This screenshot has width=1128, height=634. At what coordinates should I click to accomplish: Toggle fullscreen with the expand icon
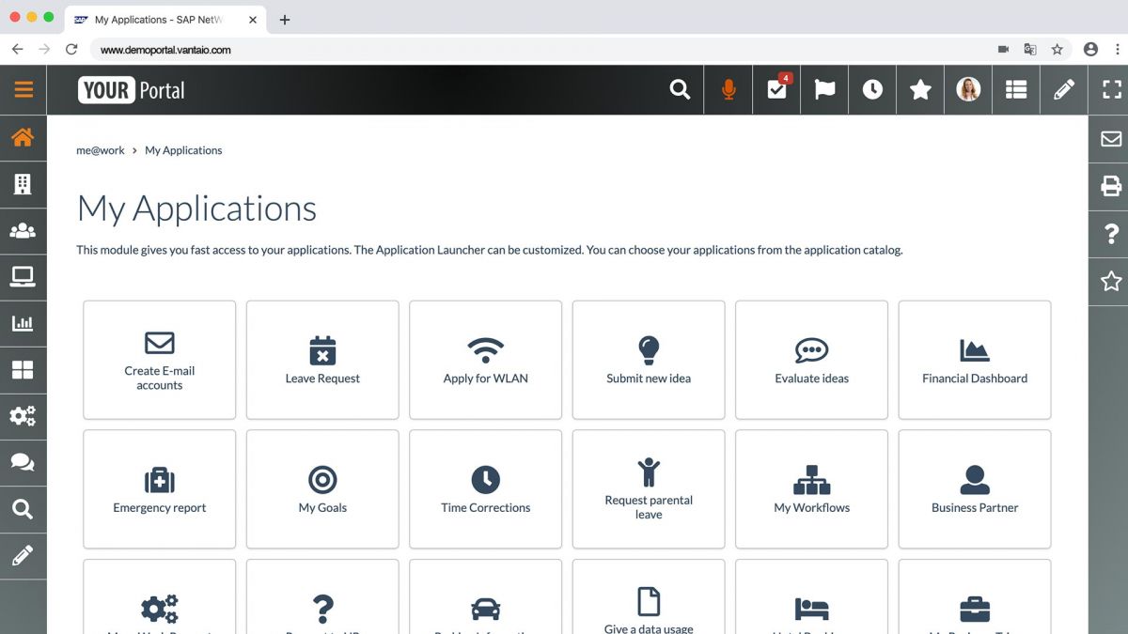click(1112, 89)
